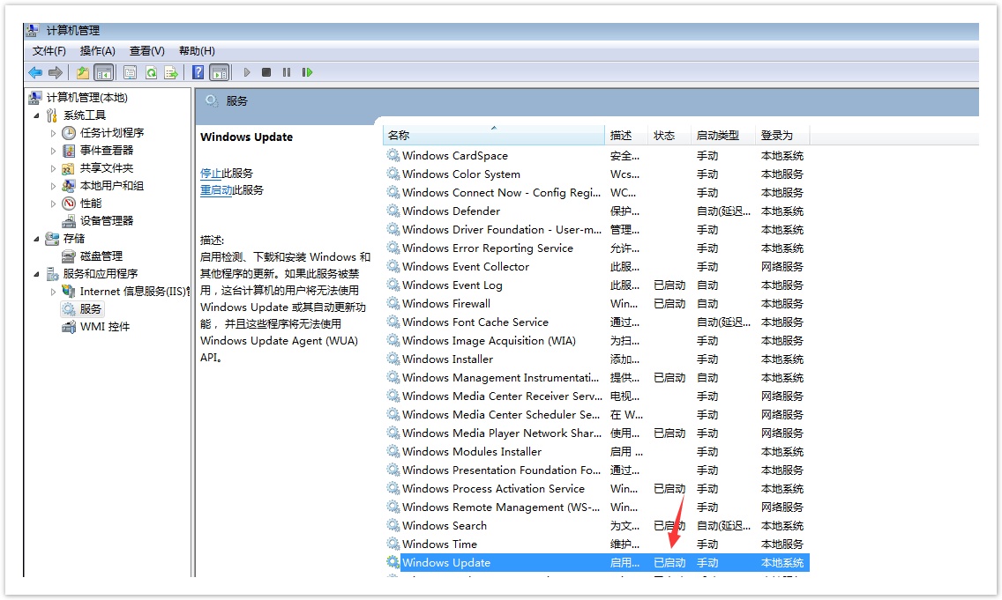The height and width of the screenshot is (600, 1002).
Task: Click the 设备管理器 icon in the tree
Action: 69,221
